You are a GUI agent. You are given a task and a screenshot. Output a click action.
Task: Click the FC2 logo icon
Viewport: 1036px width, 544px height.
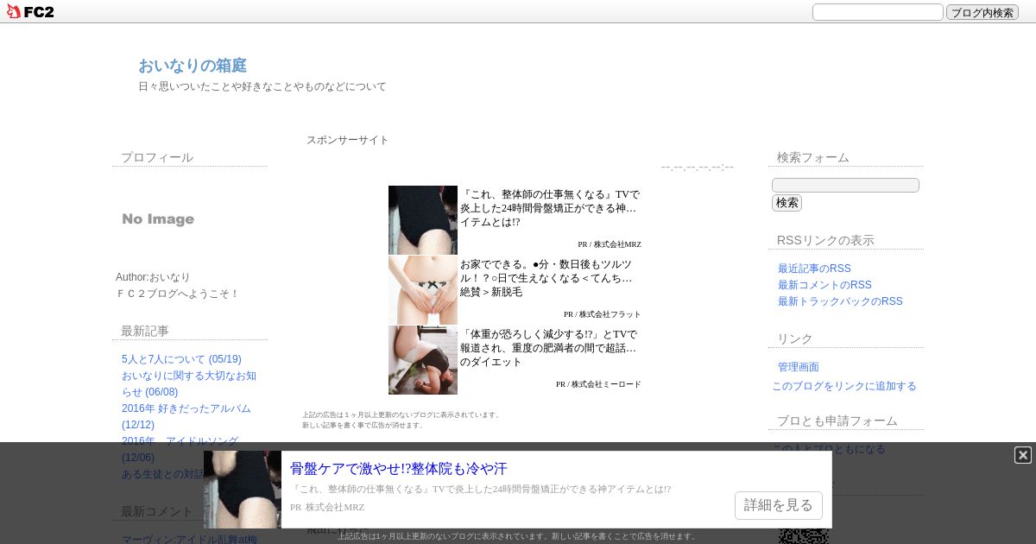[29, 11]
